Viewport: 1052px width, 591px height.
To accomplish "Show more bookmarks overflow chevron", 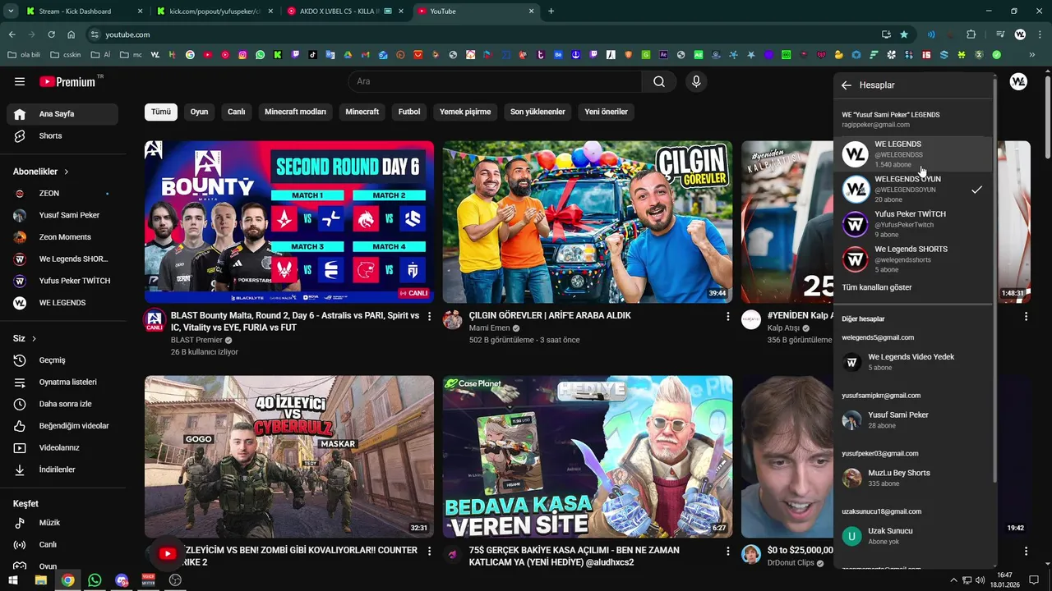I will coord(1031,55).
